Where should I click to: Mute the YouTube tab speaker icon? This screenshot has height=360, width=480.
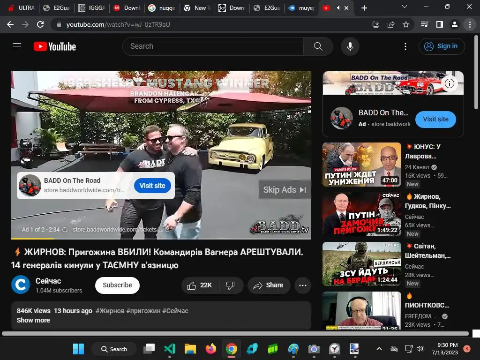point(339,8)
